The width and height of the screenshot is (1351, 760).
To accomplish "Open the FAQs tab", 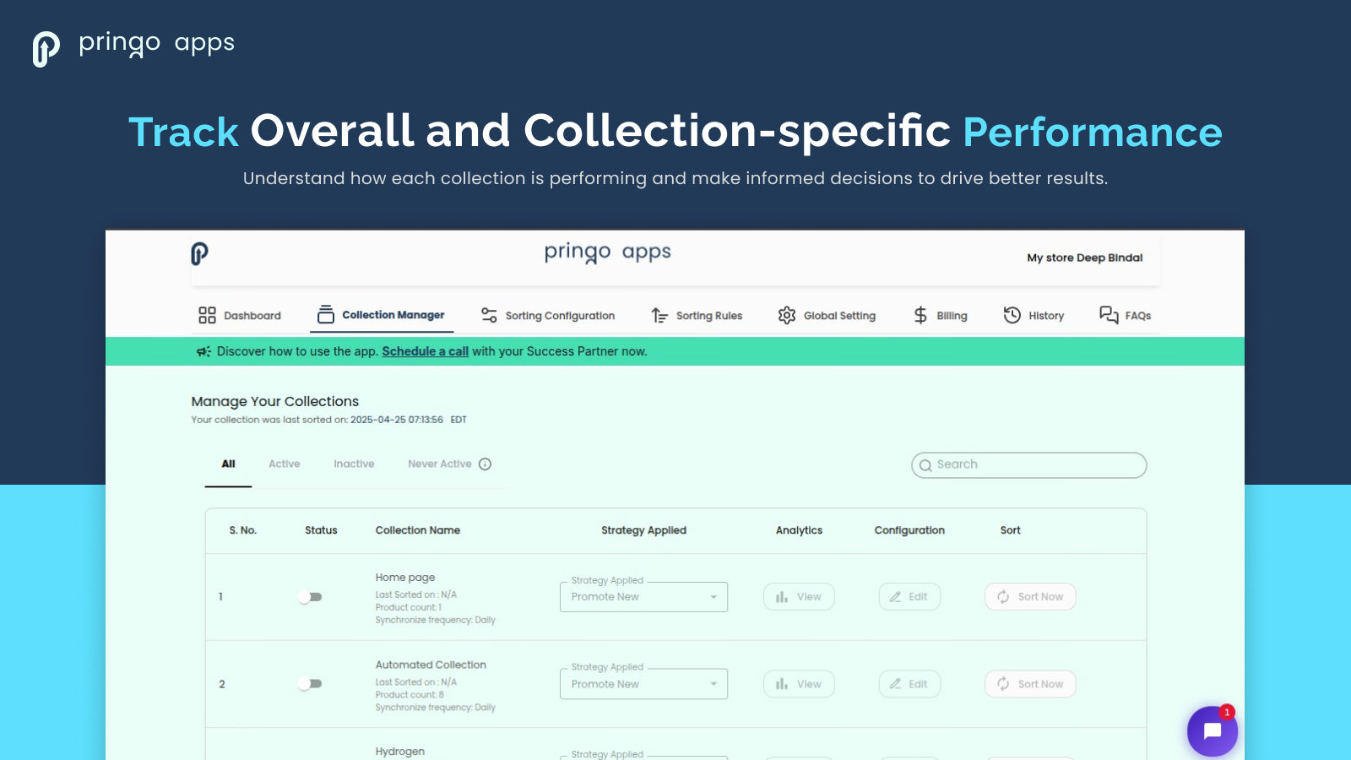I will tap(1125, 315).
